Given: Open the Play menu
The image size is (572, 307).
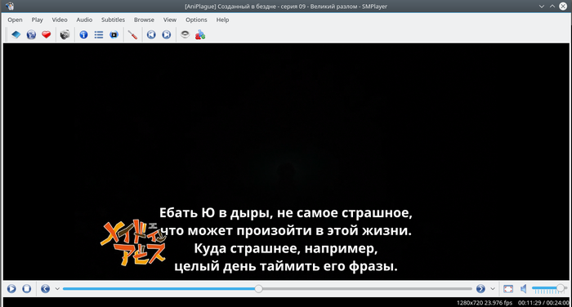Looking at the screenshot, I should click(x=38, y=20).
